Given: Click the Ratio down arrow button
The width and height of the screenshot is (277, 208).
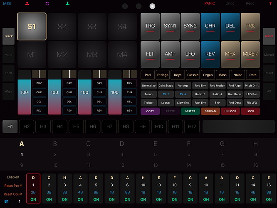Looking at the screenshot, I should point(218,94).
